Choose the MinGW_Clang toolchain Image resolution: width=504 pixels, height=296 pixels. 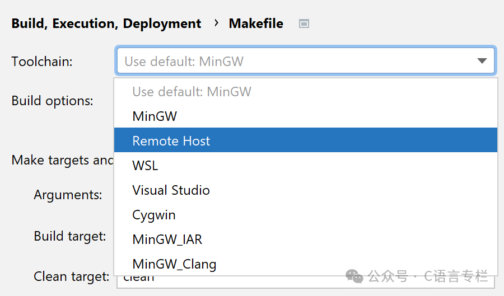(306, 264)
